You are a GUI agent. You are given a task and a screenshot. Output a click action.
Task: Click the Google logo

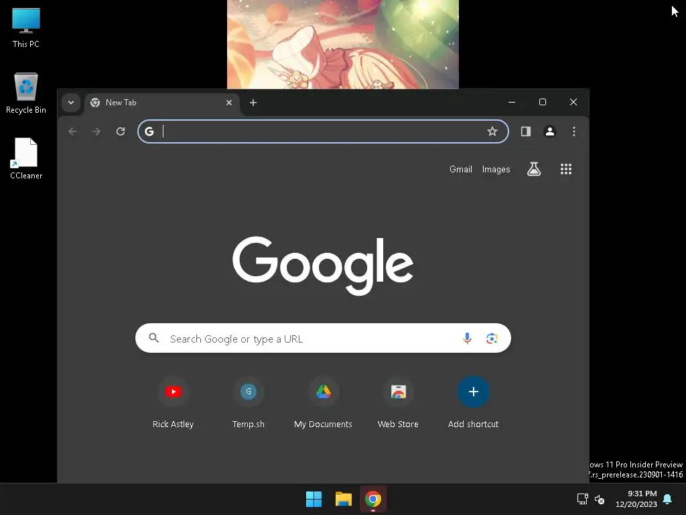[x=323, y=266]
